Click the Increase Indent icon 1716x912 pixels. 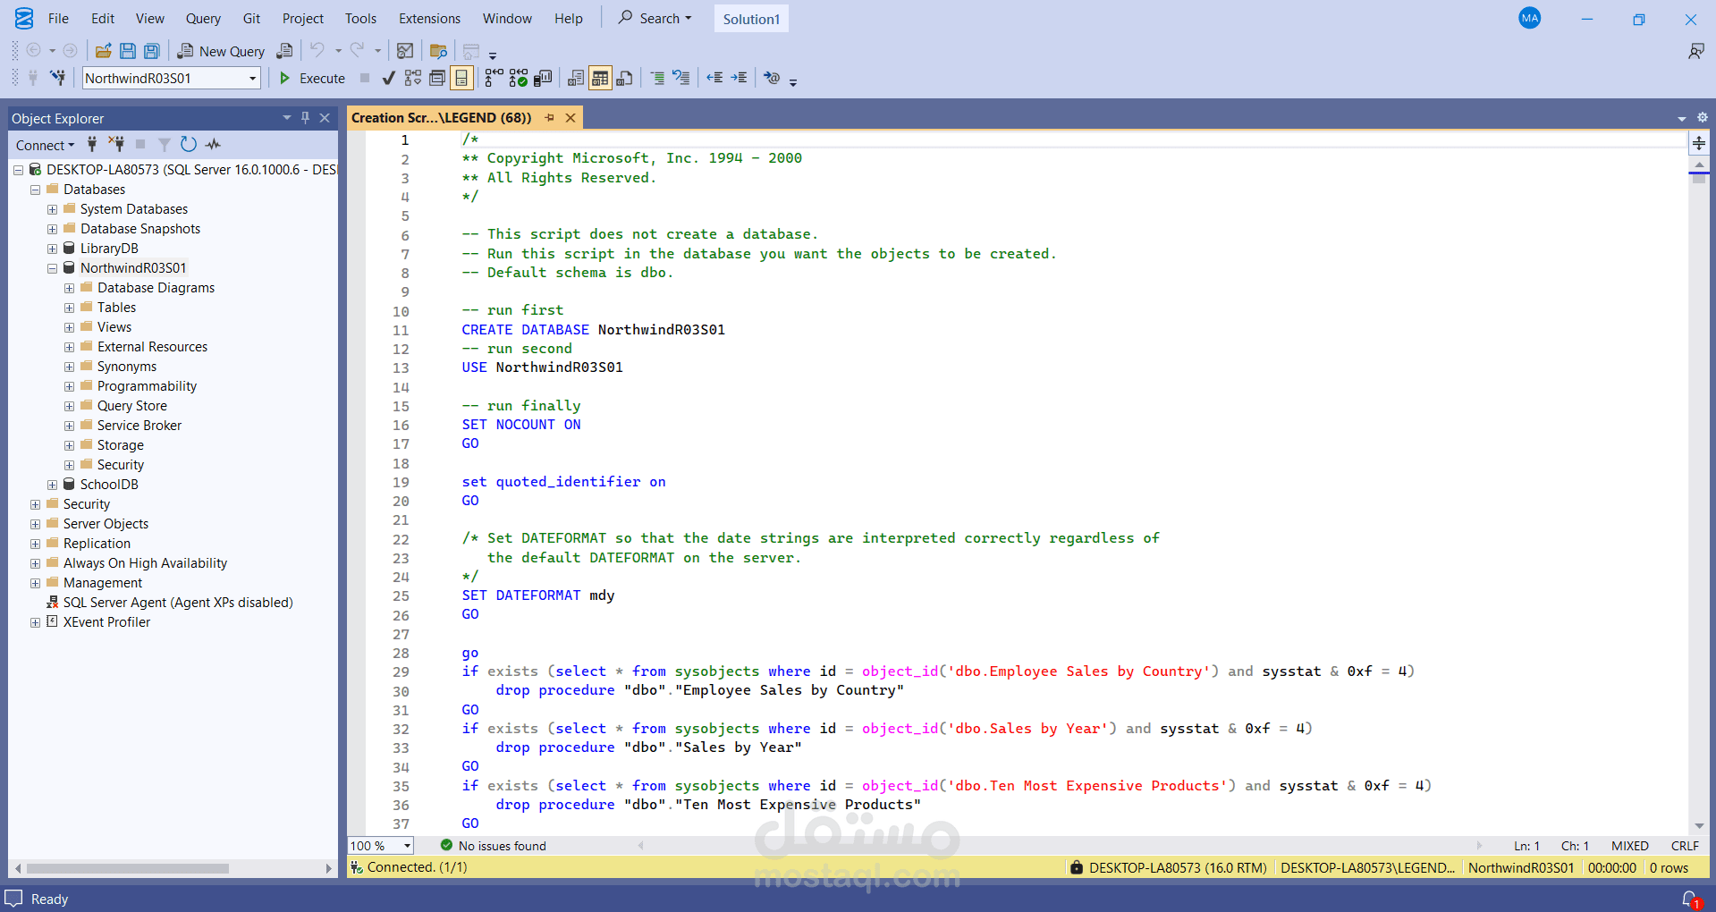(739, 79)
